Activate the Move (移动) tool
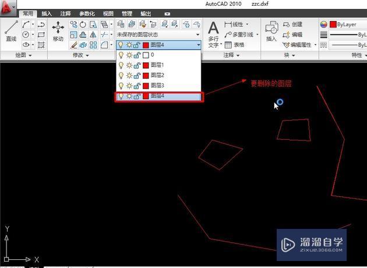The width and height of the screenshot is (367, 268). 58,31
